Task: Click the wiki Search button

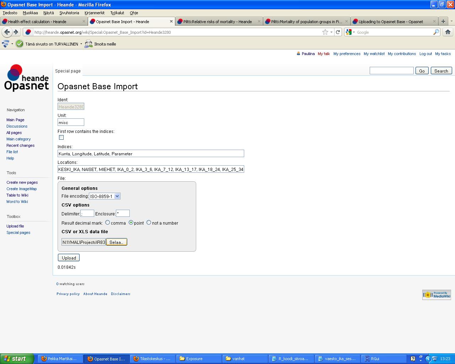Action: click(441, 71)
